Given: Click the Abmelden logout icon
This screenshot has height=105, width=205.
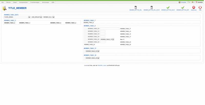Looking at the screenshot, I should click(196, 2).
